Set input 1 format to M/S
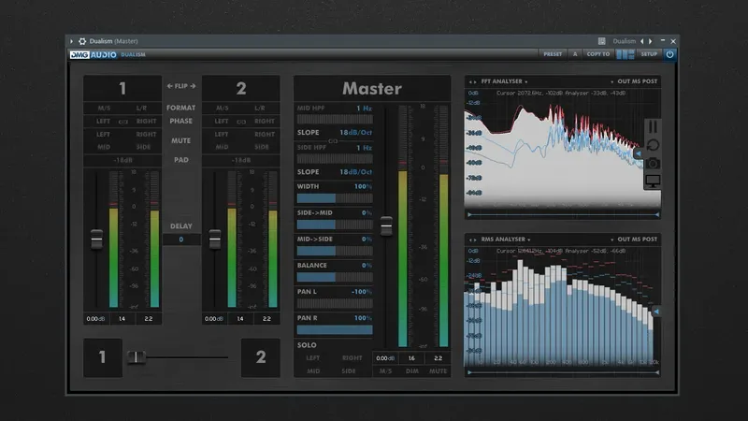Image resolution: width=748 pixels, height=421 pixels. (x=104, y=109)
